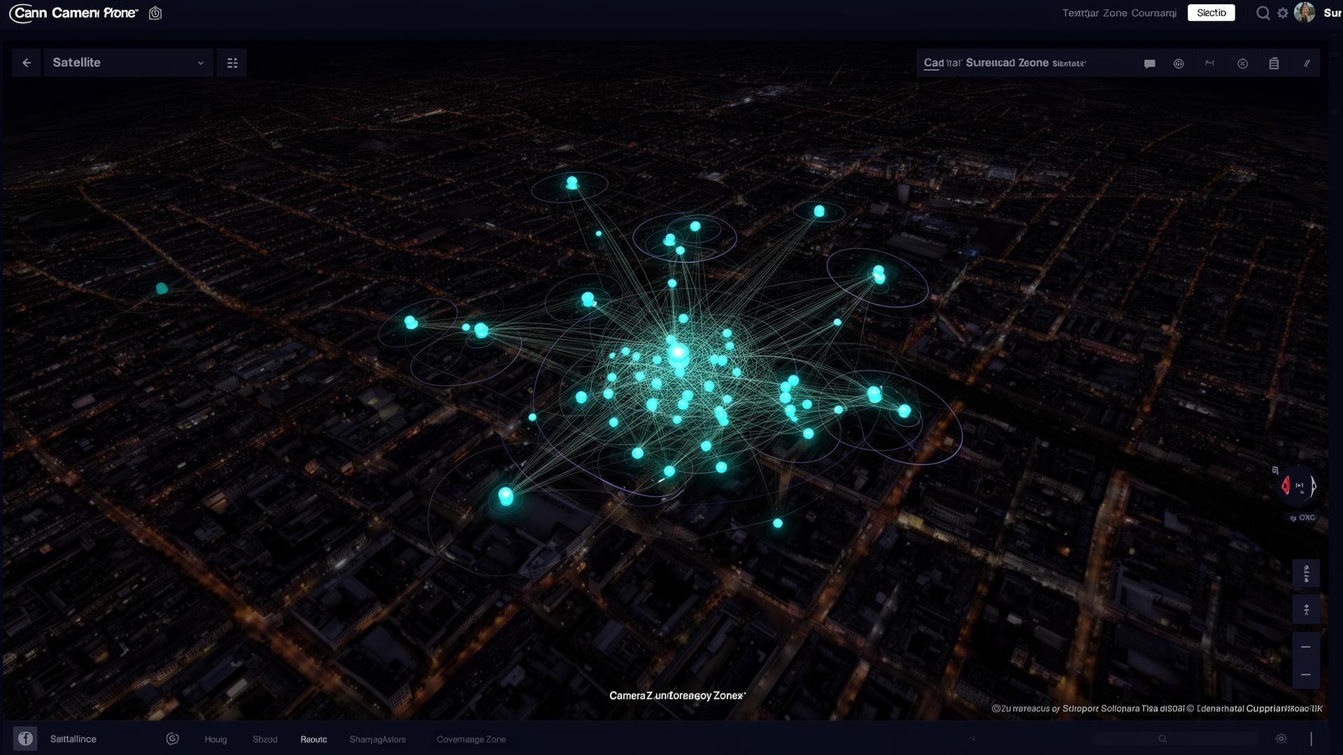Expand the zoom expander control on the right side
The width and height of the screenshot is (1343, 755).
click(x=1307, y=608)
